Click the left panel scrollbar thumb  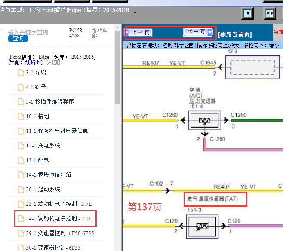click(117, 67)
